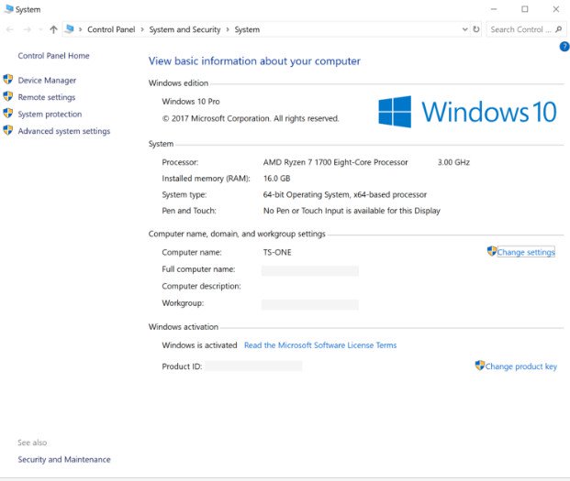570x481 pixels.
Task: Select the AMD Ryzen 7 1700 processor text
Action: coord(336,162)
